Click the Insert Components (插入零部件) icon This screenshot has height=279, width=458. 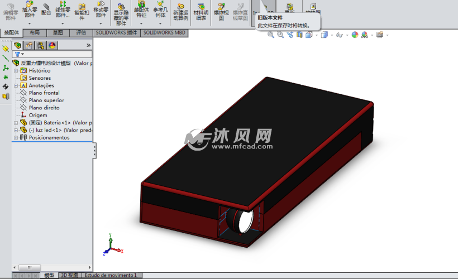[x=30, y=4]
